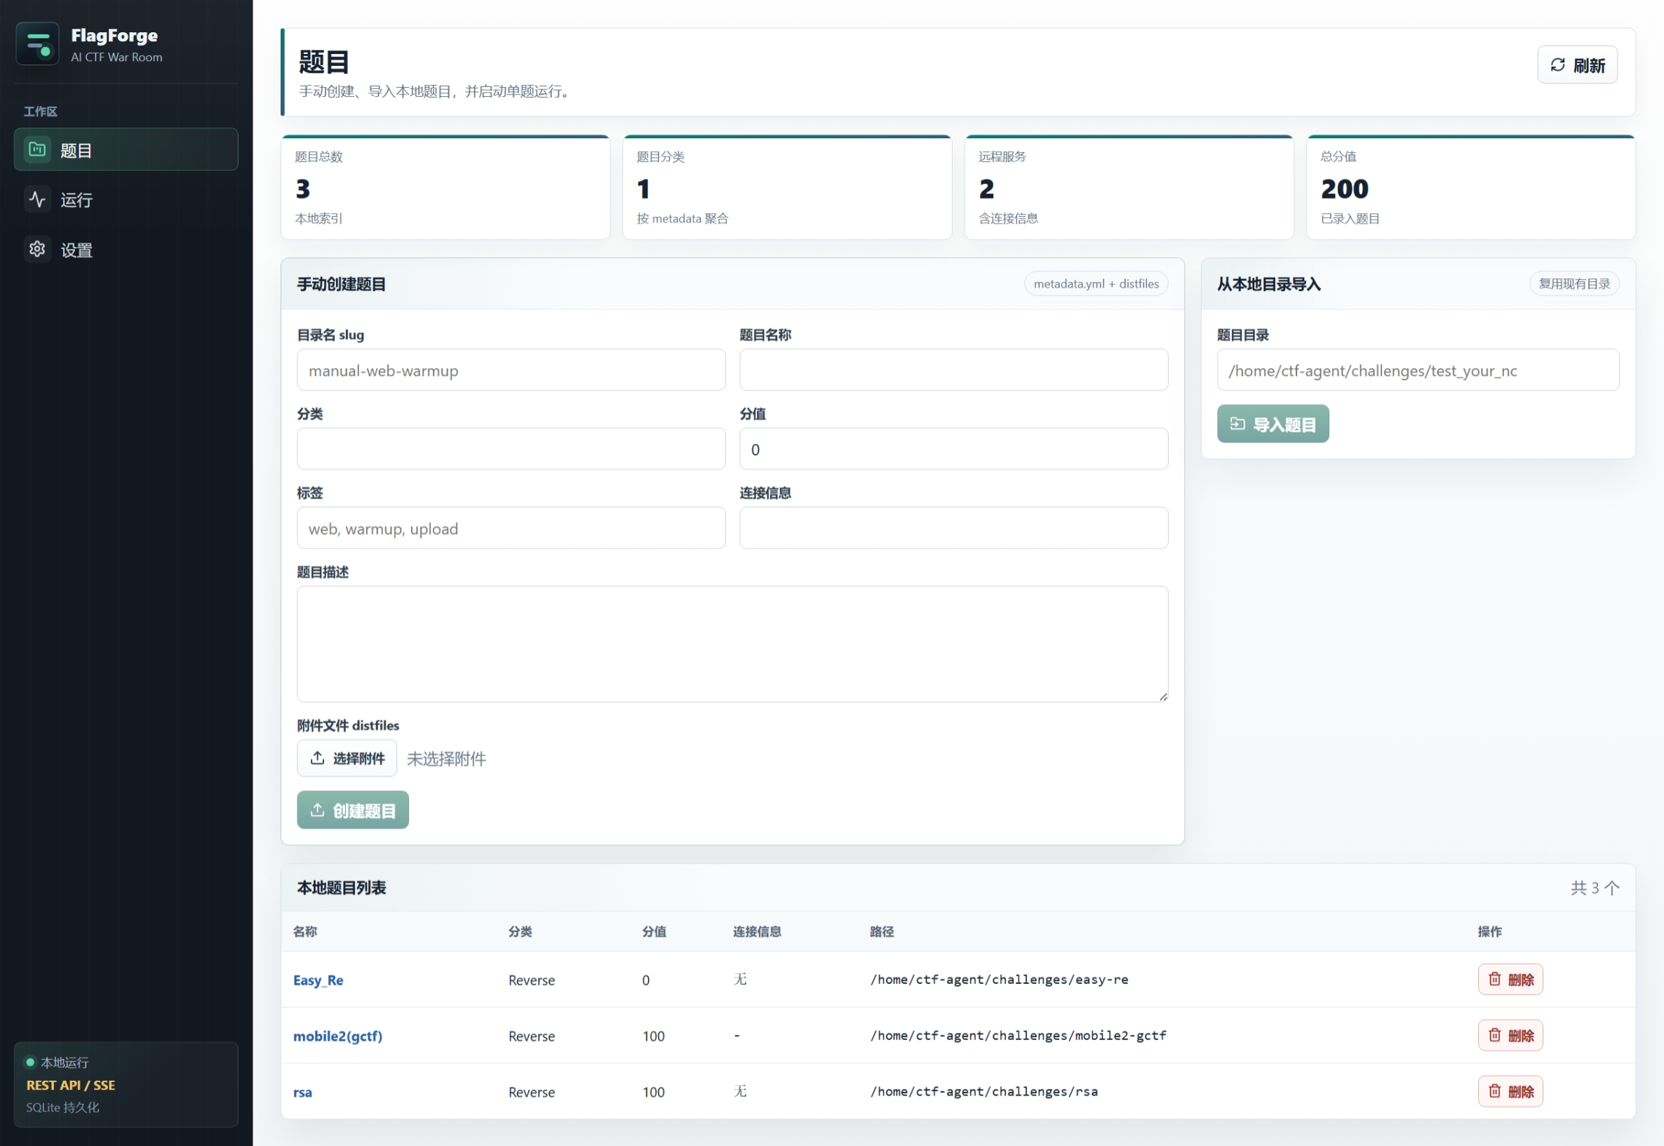Click the REST API / SSE status text
This screenshot has height=1146, width=1664.
click(x=71, y=1085)
